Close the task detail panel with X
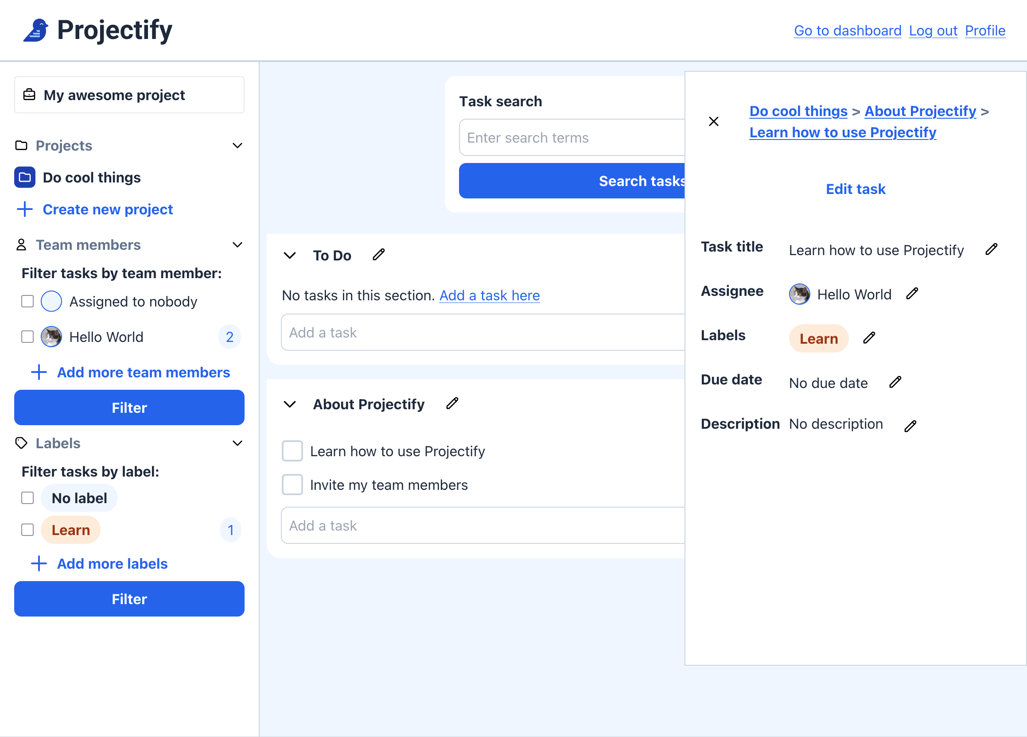This screenshot has height=737, width=1027. click(x=714, y=121)
